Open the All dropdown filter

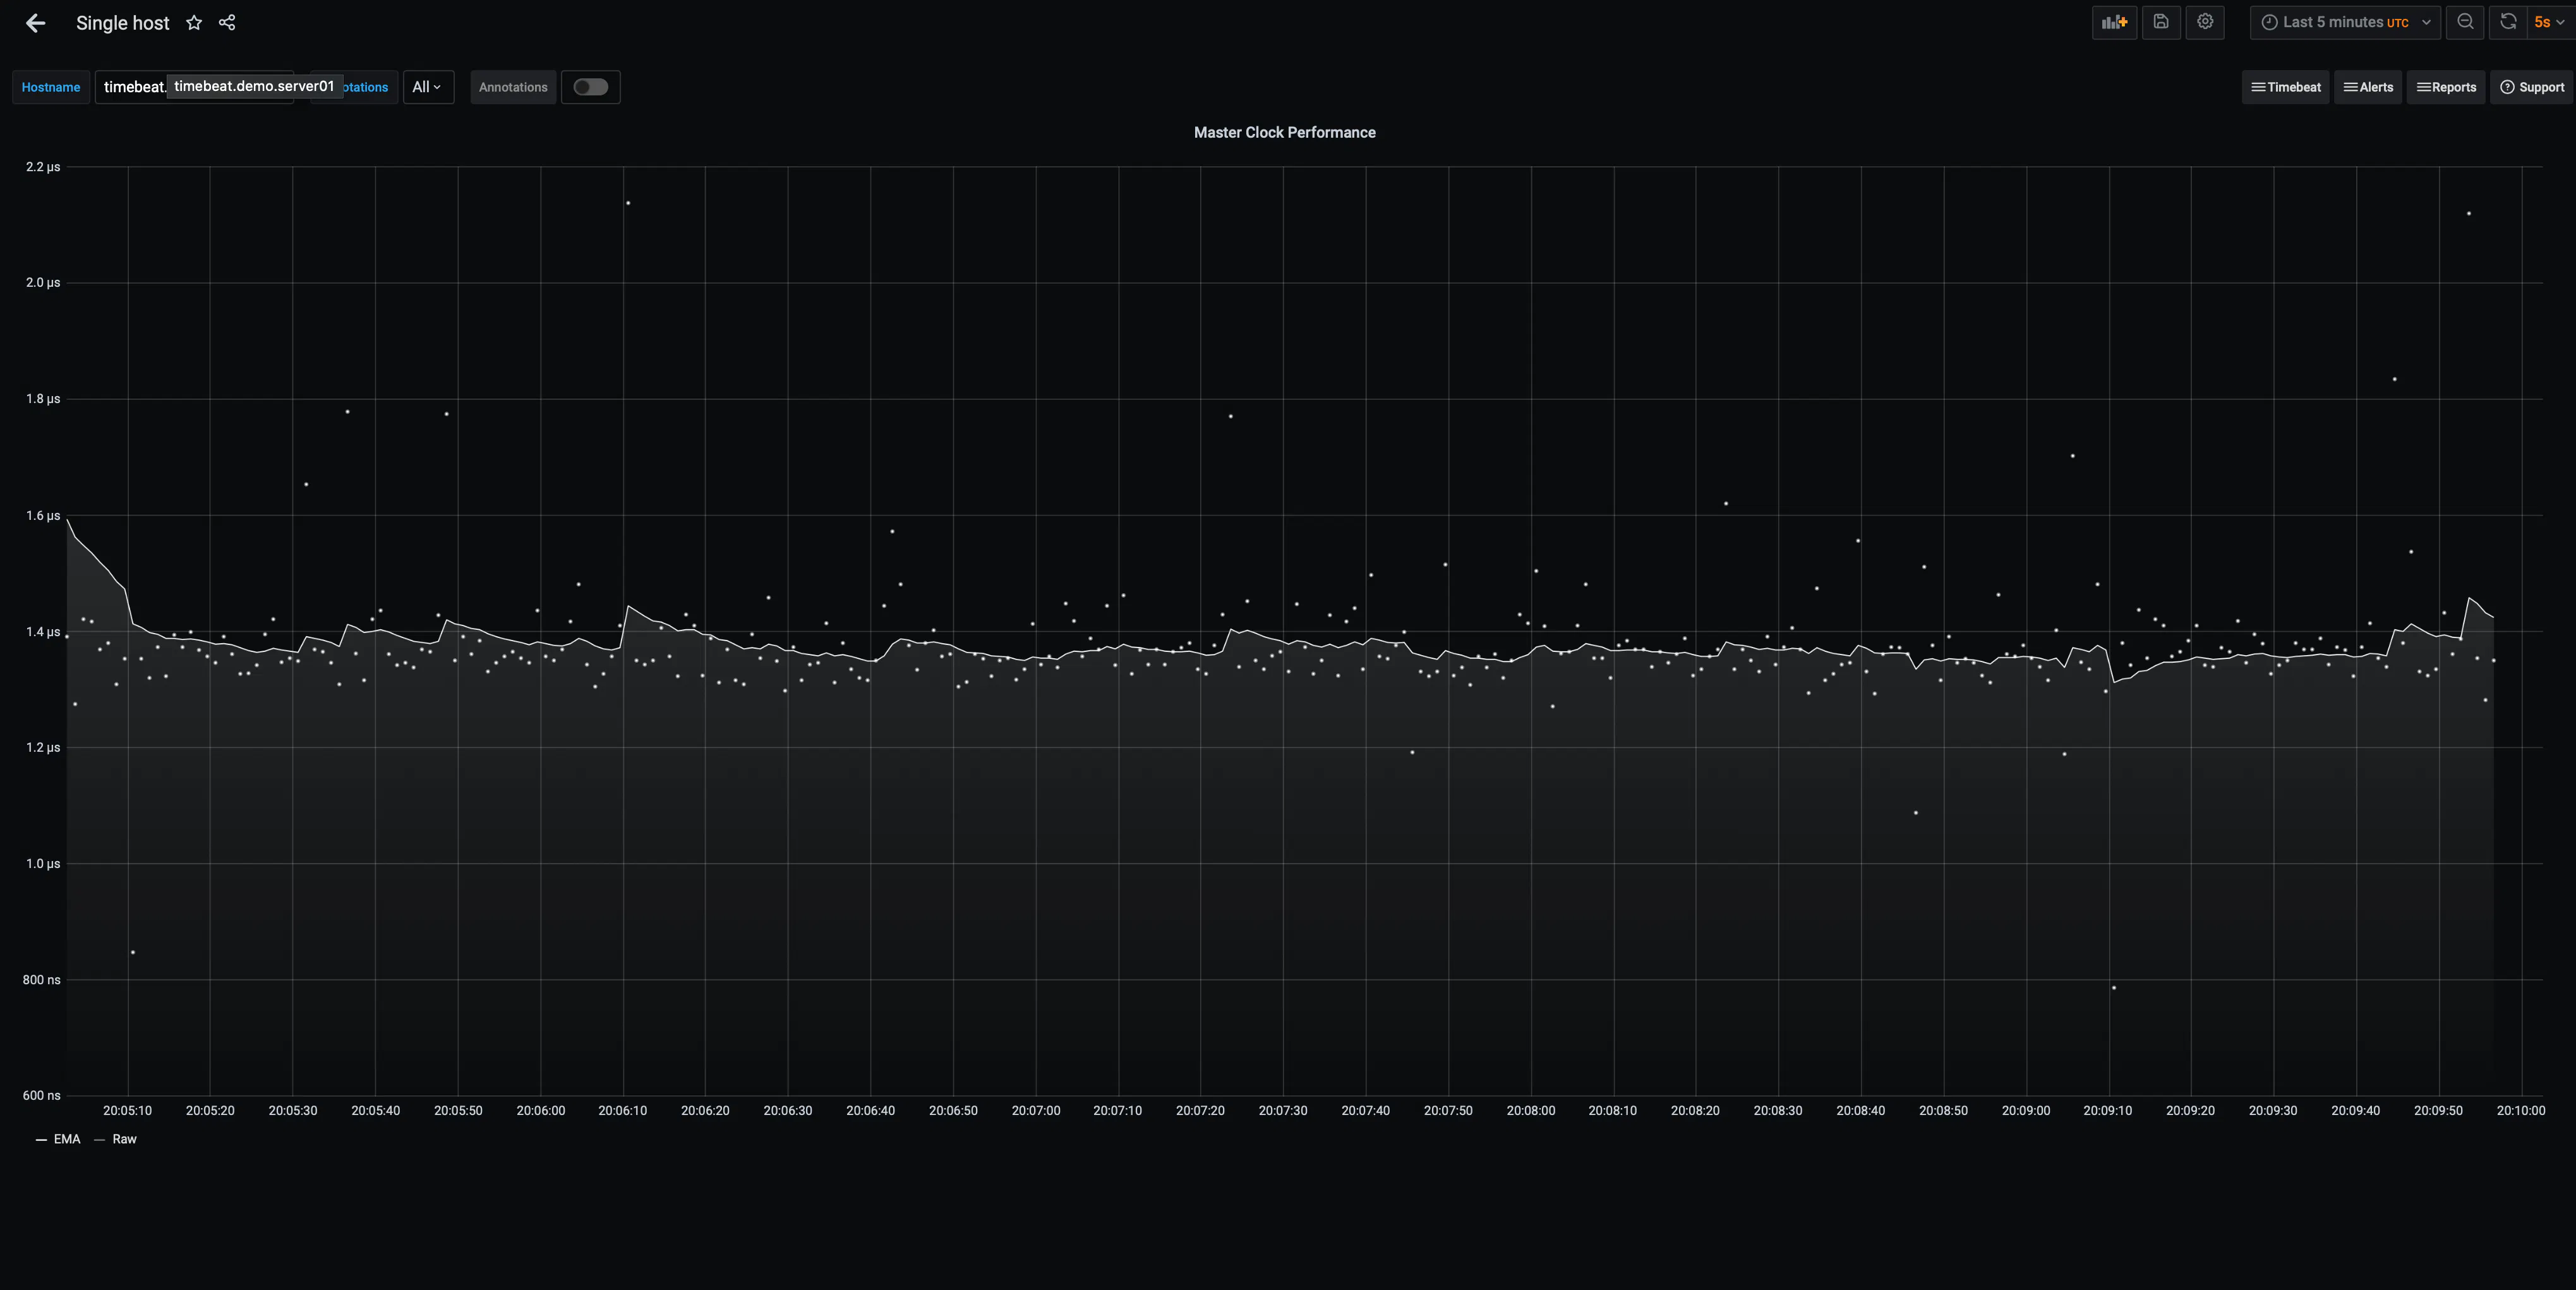click(x=428, y=87)
